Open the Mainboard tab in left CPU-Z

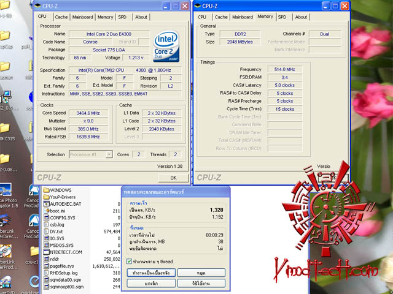click(83, 17)
